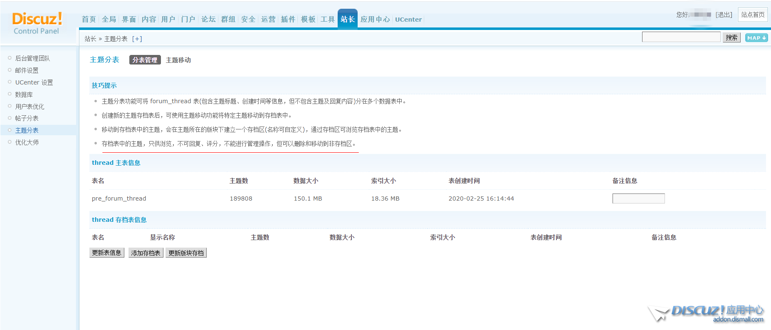Image resolution: width=771 pixels, height=330 pixels.
Task: Click the 添加存档表 button
Action: [146, 253]
